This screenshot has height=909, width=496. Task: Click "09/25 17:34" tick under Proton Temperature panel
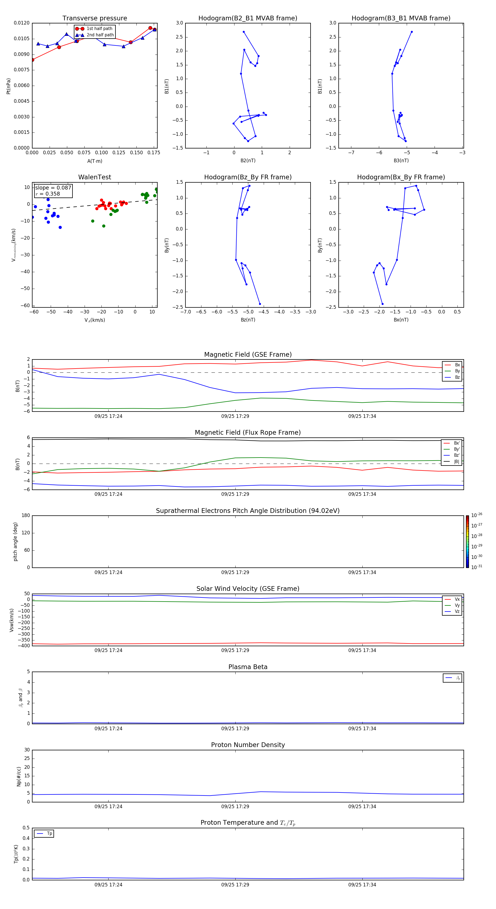[x=362, y=885]
